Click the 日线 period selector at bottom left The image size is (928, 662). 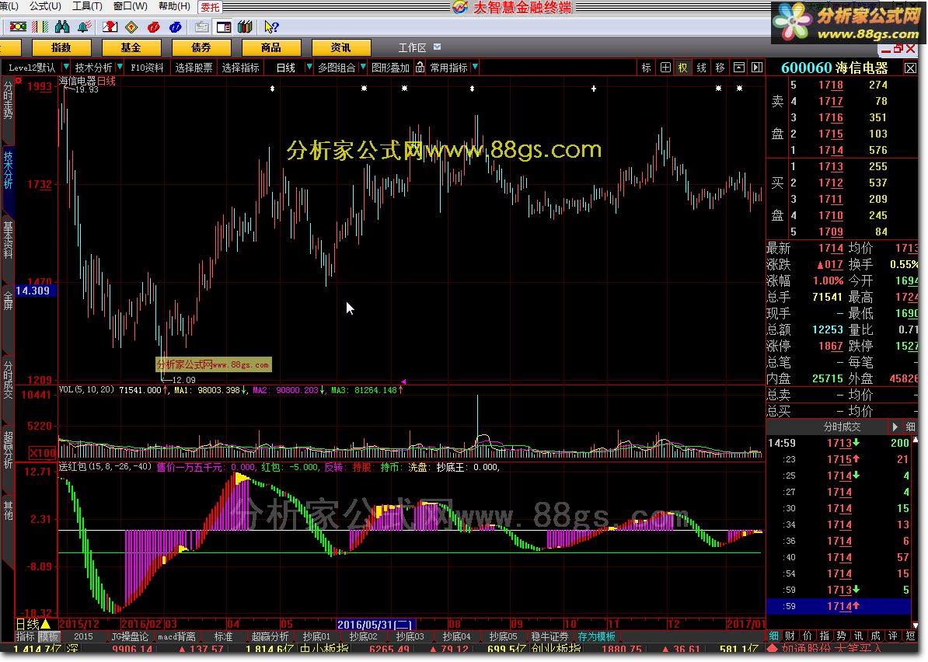click(33, 624)
